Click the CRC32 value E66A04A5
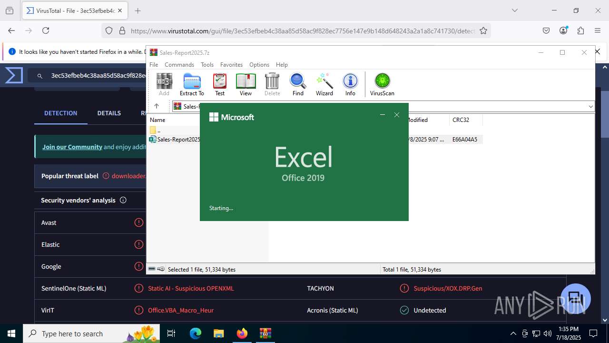The image size is (609, 343). tap(465, 140)
